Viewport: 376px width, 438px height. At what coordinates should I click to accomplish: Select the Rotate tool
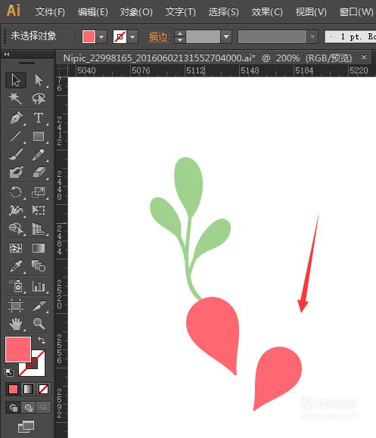[16, 192]
